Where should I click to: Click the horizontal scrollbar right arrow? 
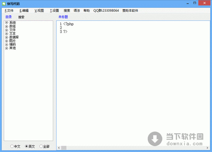click(x=207, y=148)
